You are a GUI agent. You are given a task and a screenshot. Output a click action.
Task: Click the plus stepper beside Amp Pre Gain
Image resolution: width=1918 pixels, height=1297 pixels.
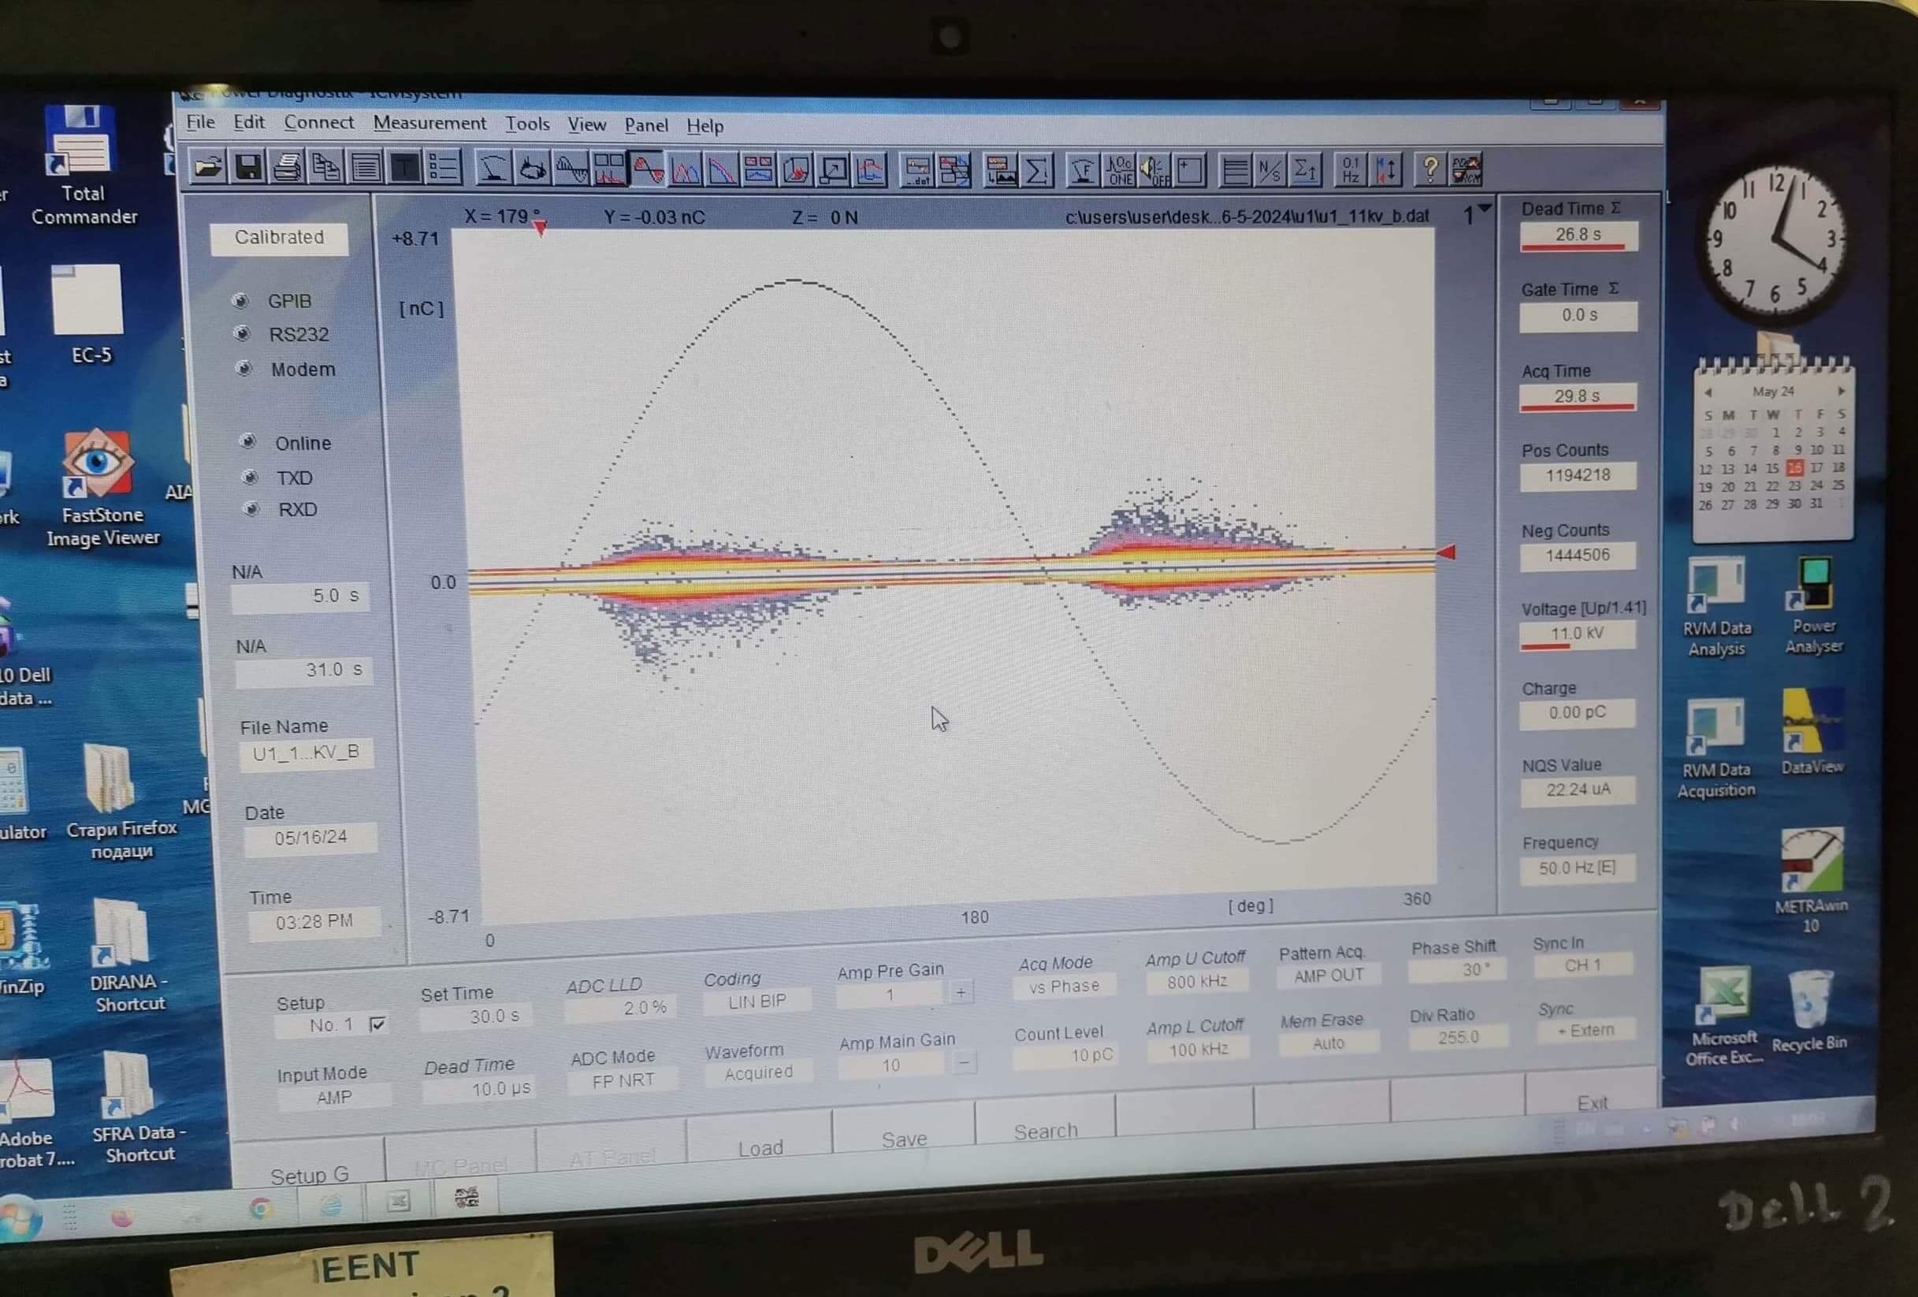click(x=961, y=993)
